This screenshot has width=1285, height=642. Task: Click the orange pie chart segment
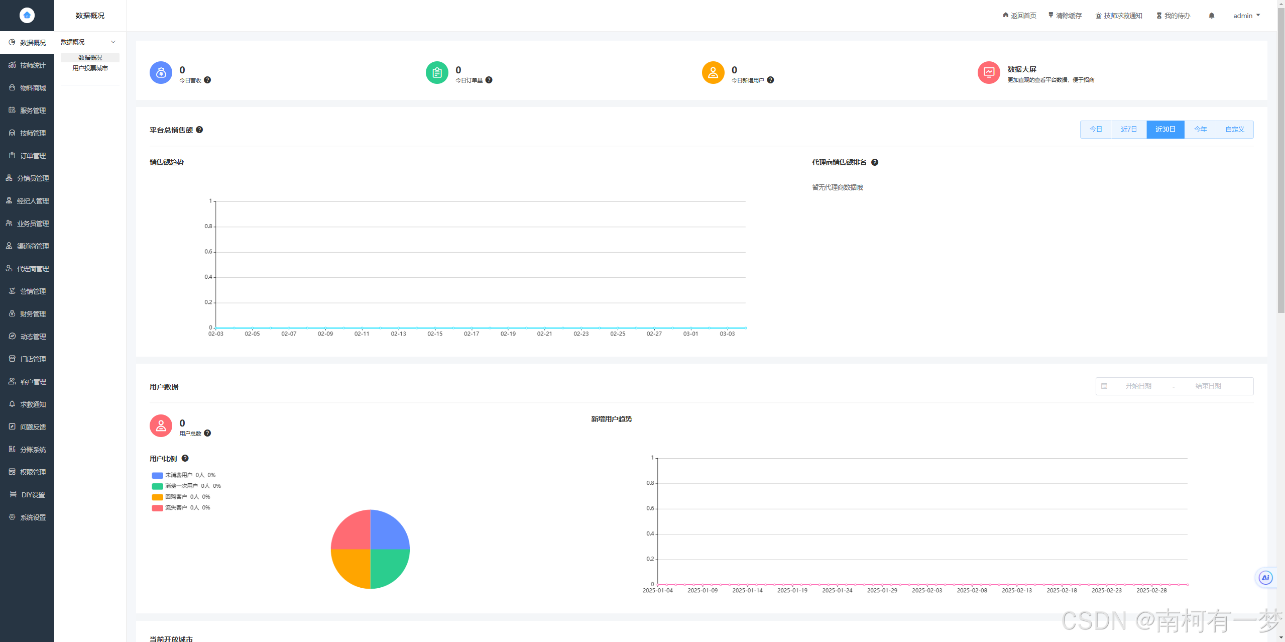353,567
